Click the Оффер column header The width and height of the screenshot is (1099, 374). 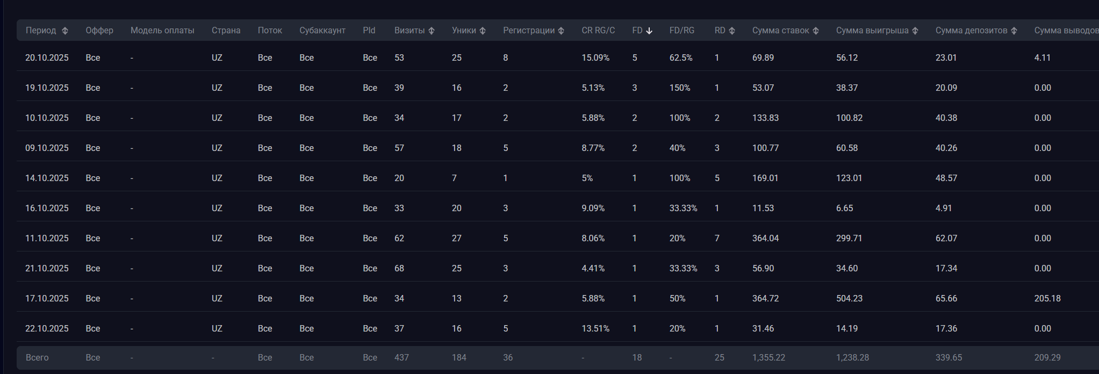99,31
